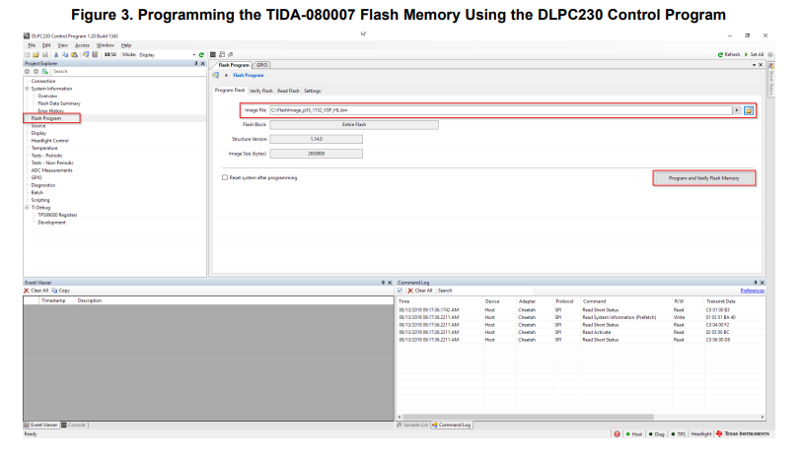
Task: Open the Access menu
Action: pos(82,45)
